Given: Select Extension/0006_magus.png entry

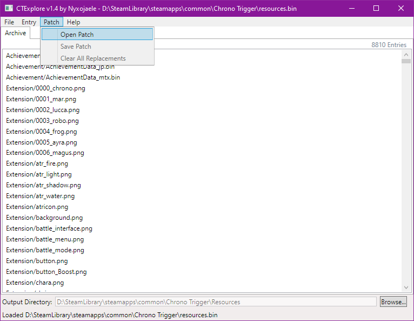Looking at the screenshot, I should click(45, 153).
